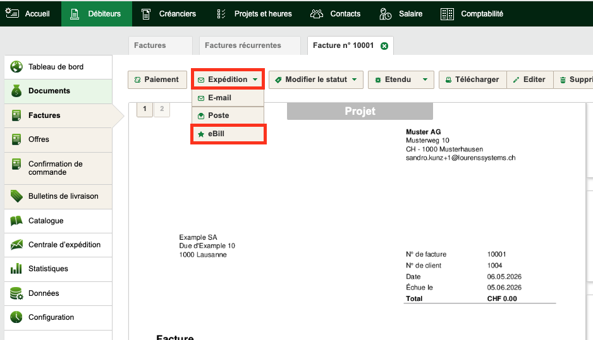Viewport: 593px width, 340px height.
Task: Click the Télécharger button
Action: [473, 79]
